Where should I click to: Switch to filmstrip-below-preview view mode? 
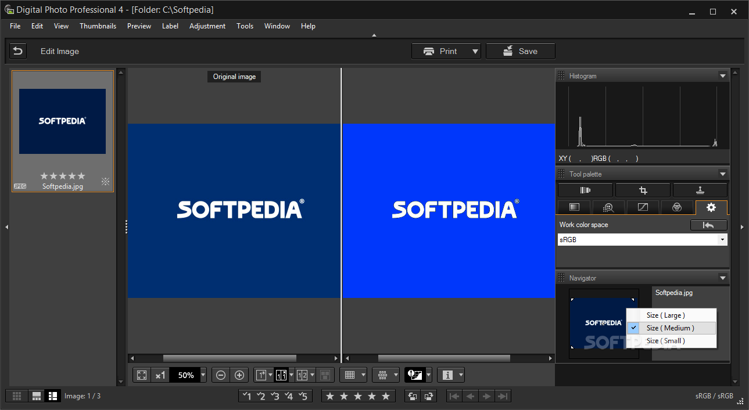(x=37, y=396)
